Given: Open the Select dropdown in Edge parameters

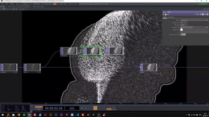Looking at the screenshot, I should tap(194, 20).
